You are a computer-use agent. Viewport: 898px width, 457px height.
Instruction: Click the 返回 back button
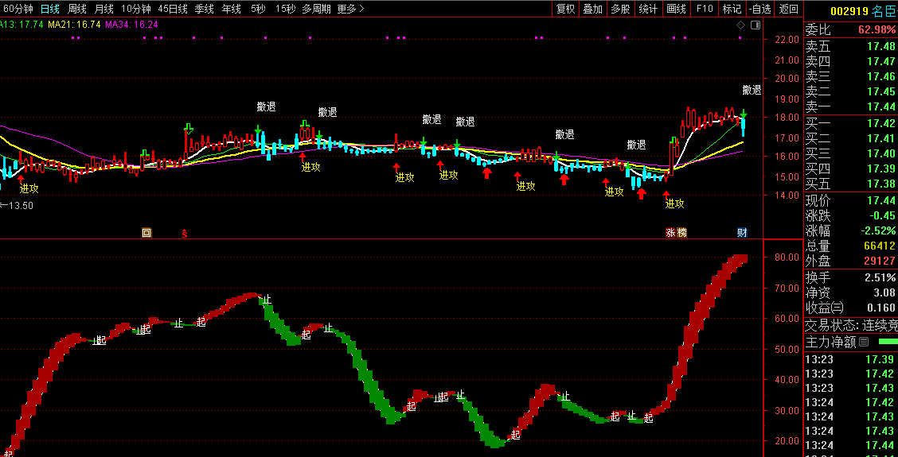[x=789, y=9]
